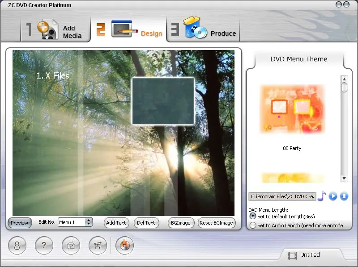Click the home page house icon
The width and height of the screenshot is (358, 267).
pyautogui.click(x=71, y=246)
